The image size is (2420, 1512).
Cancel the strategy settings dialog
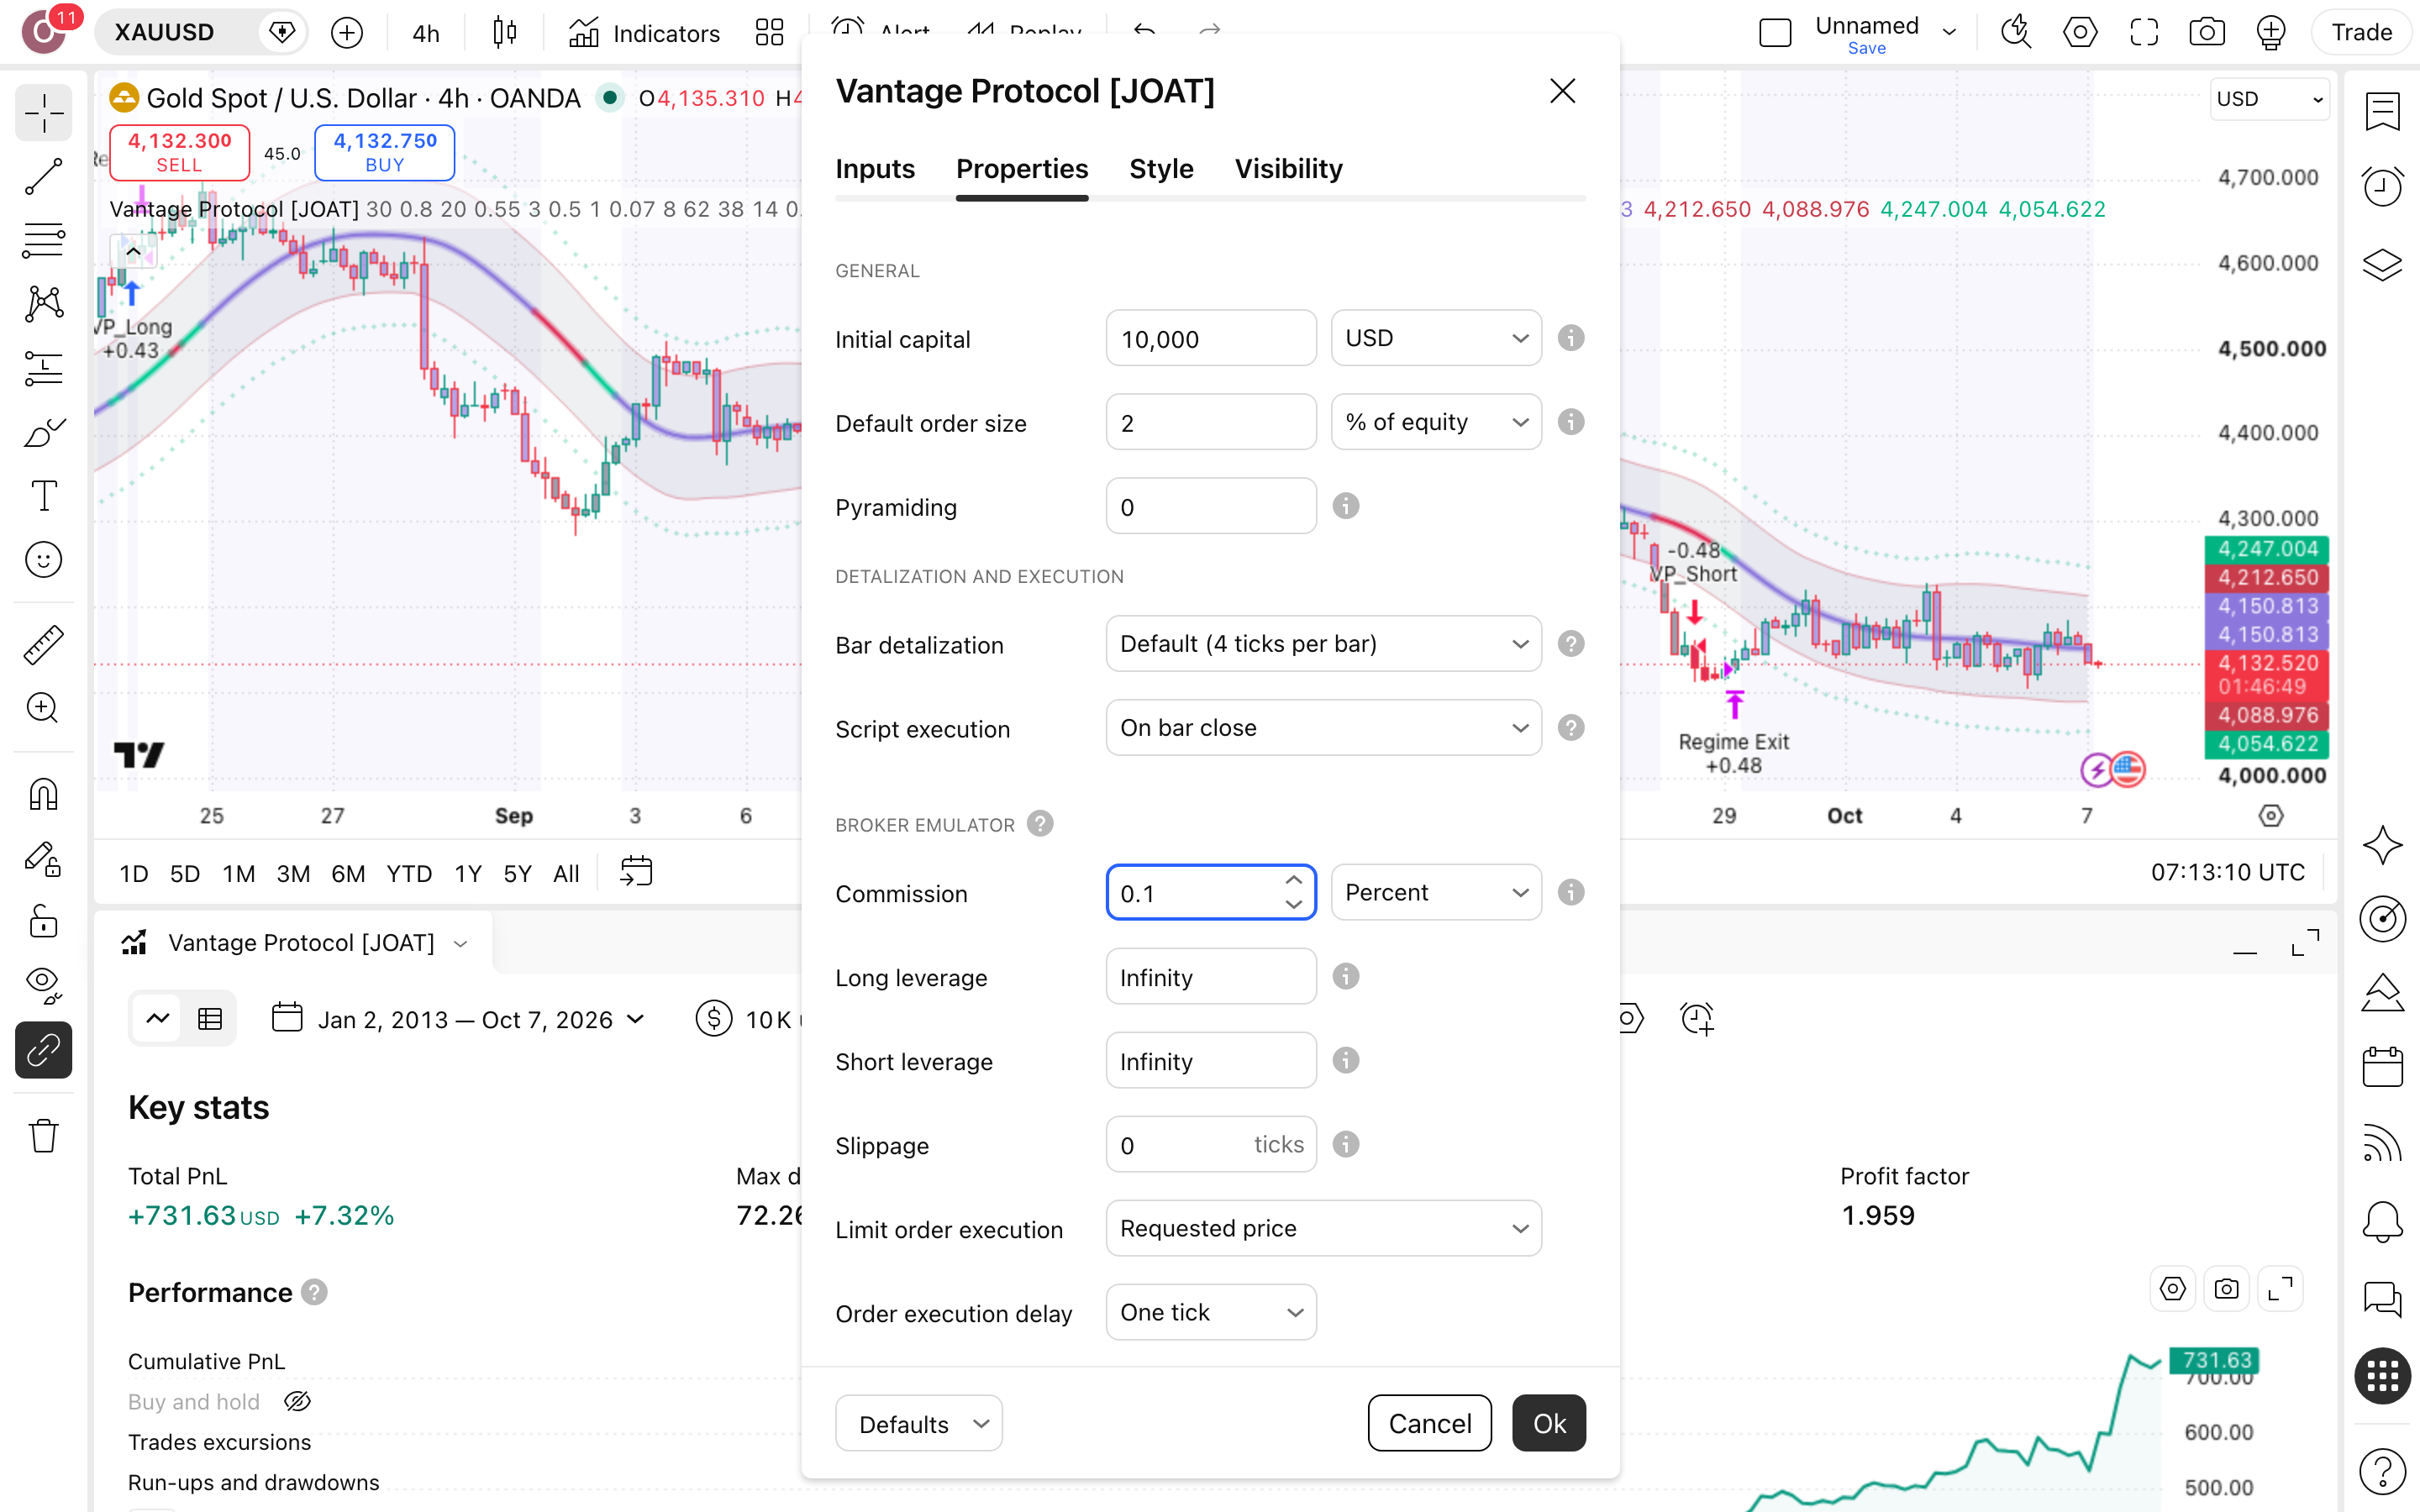[1429, 1423]
